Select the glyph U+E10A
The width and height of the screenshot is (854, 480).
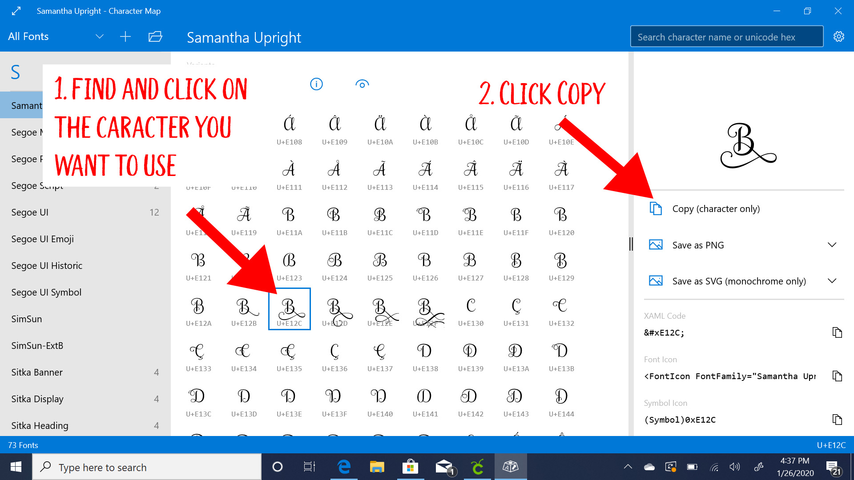(x=380, y=128)
